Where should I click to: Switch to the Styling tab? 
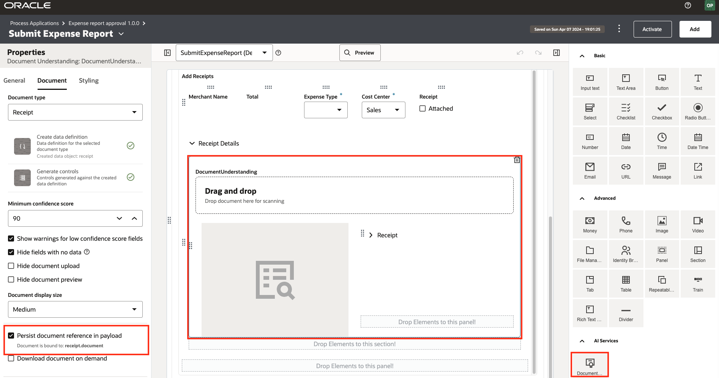88,80
